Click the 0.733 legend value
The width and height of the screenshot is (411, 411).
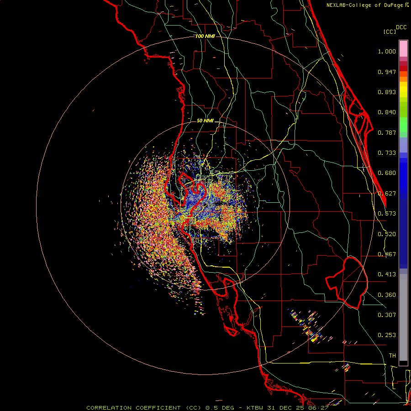tap(387, 153)
